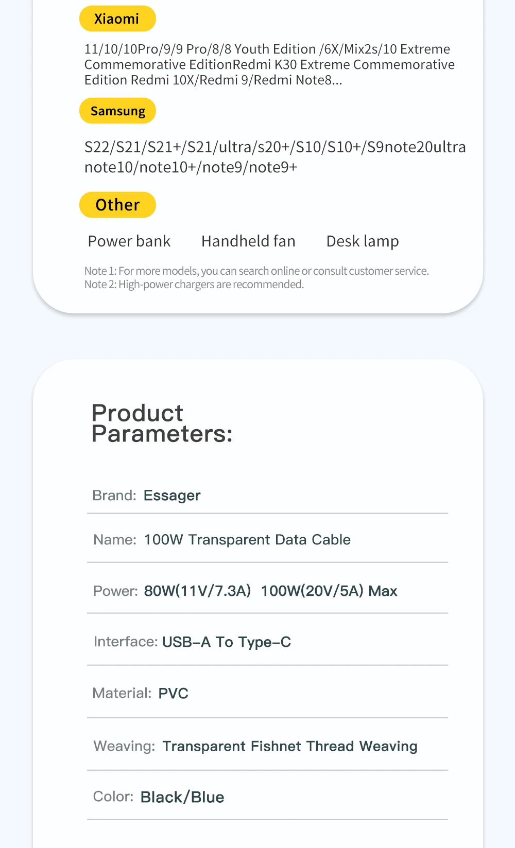Image resolution: width=515 pixels, height=848 pixels.
Task: Click Note 1 about customer service
Action: [256, 271]
